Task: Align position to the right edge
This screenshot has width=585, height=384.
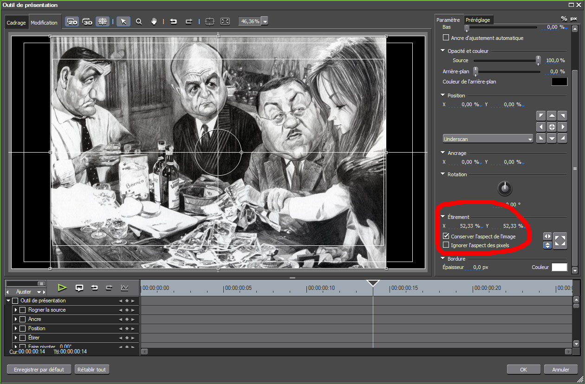Action: [562, 127]
